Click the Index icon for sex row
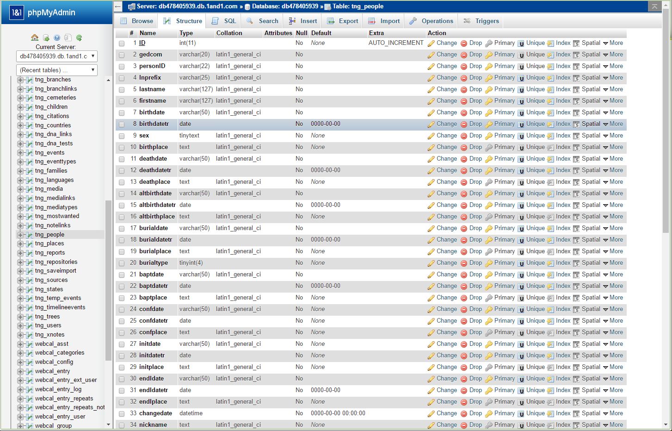This screenshot has width=672, height=431. click(550, 136)
